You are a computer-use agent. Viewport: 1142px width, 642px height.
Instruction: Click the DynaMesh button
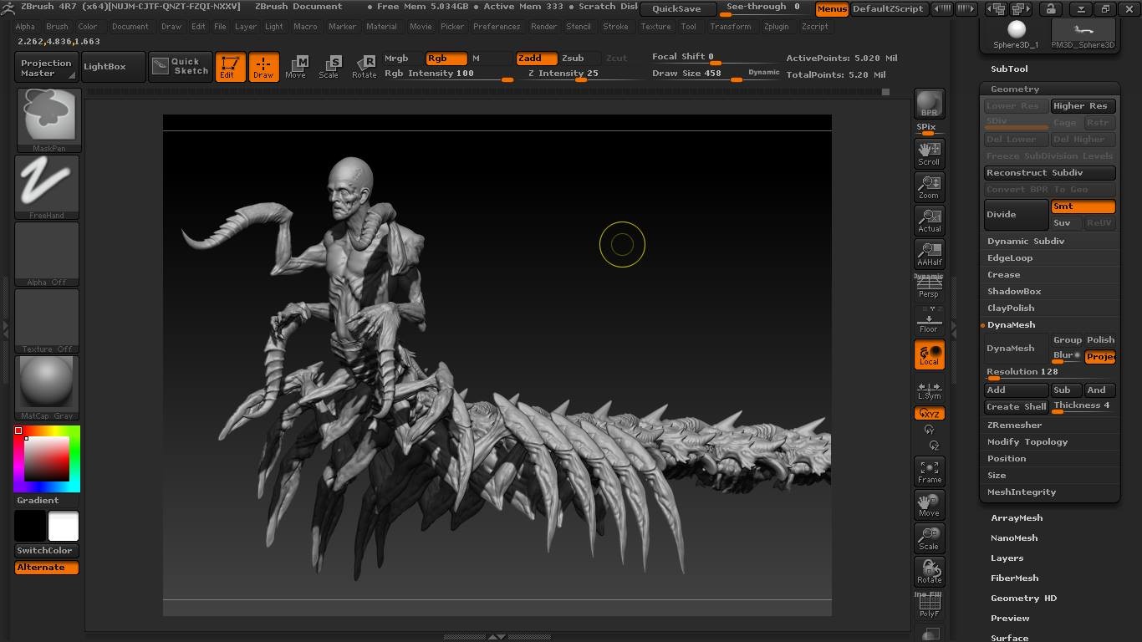[1016, 348]
